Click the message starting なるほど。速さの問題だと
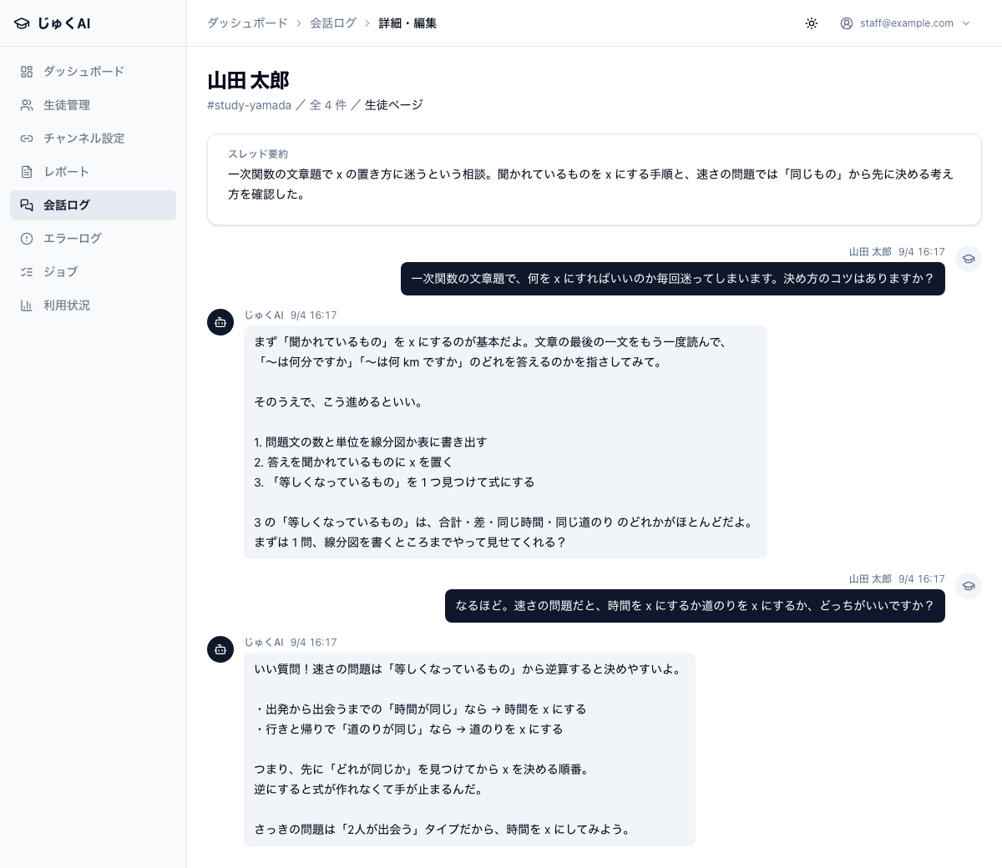The height and width of the screenshot is (868, 1002). [x=695, y=606]
